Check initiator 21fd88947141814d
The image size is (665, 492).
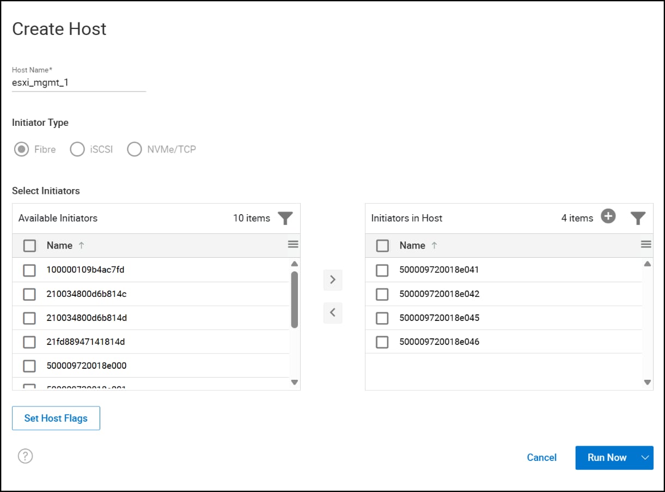click(x=29, y=342)
